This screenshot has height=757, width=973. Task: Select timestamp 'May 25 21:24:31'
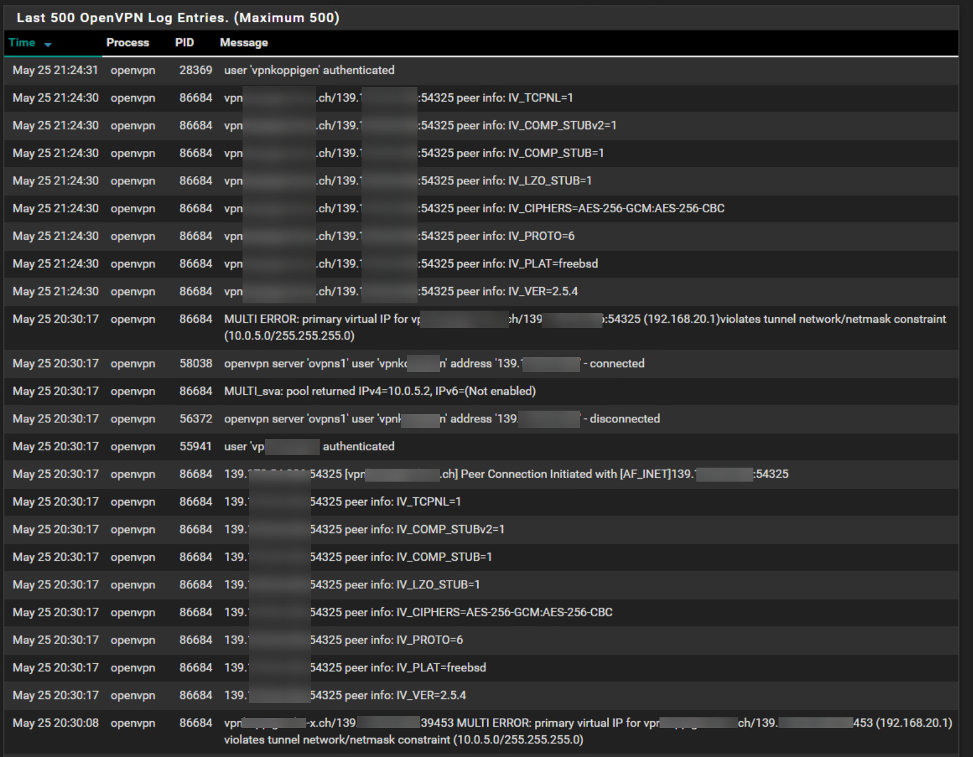55,70
